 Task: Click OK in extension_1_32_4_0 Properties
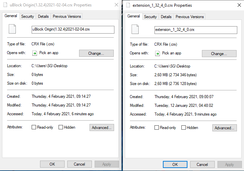tap(175, 165)
